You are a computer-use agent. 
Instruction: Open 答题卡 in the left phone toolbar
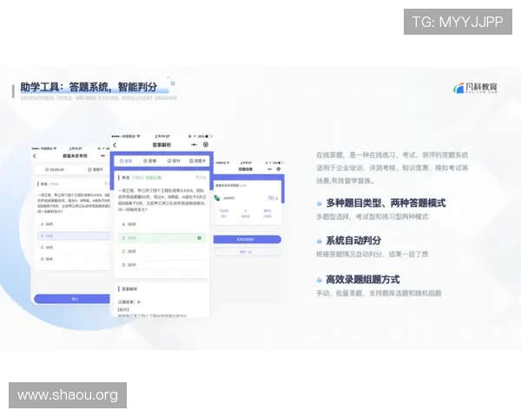(x=96, y=169)
